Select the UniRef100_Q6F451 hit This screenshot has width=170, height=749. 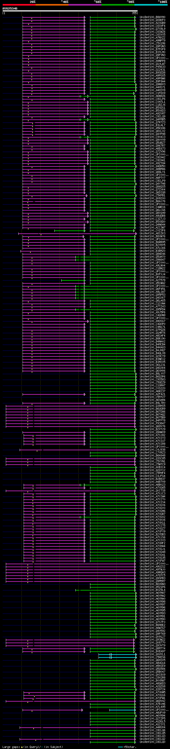pyautogui.click(x=152, y=289)
